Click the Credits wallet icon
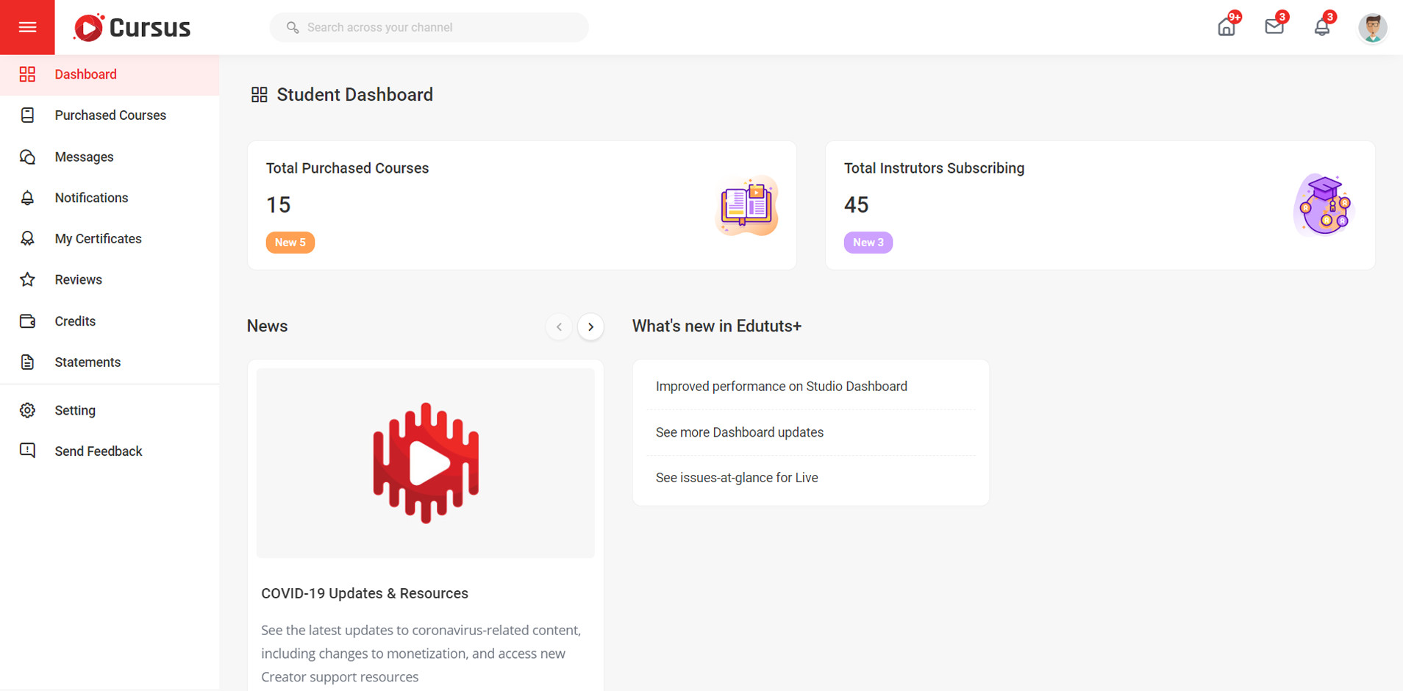Viewport: 1403px width, 691px height. [27, 321]
